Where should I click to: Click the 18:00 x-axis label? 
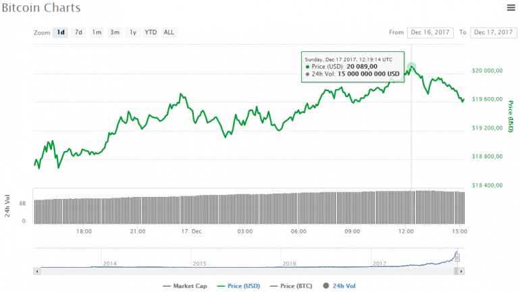click(x=84, y=231)
